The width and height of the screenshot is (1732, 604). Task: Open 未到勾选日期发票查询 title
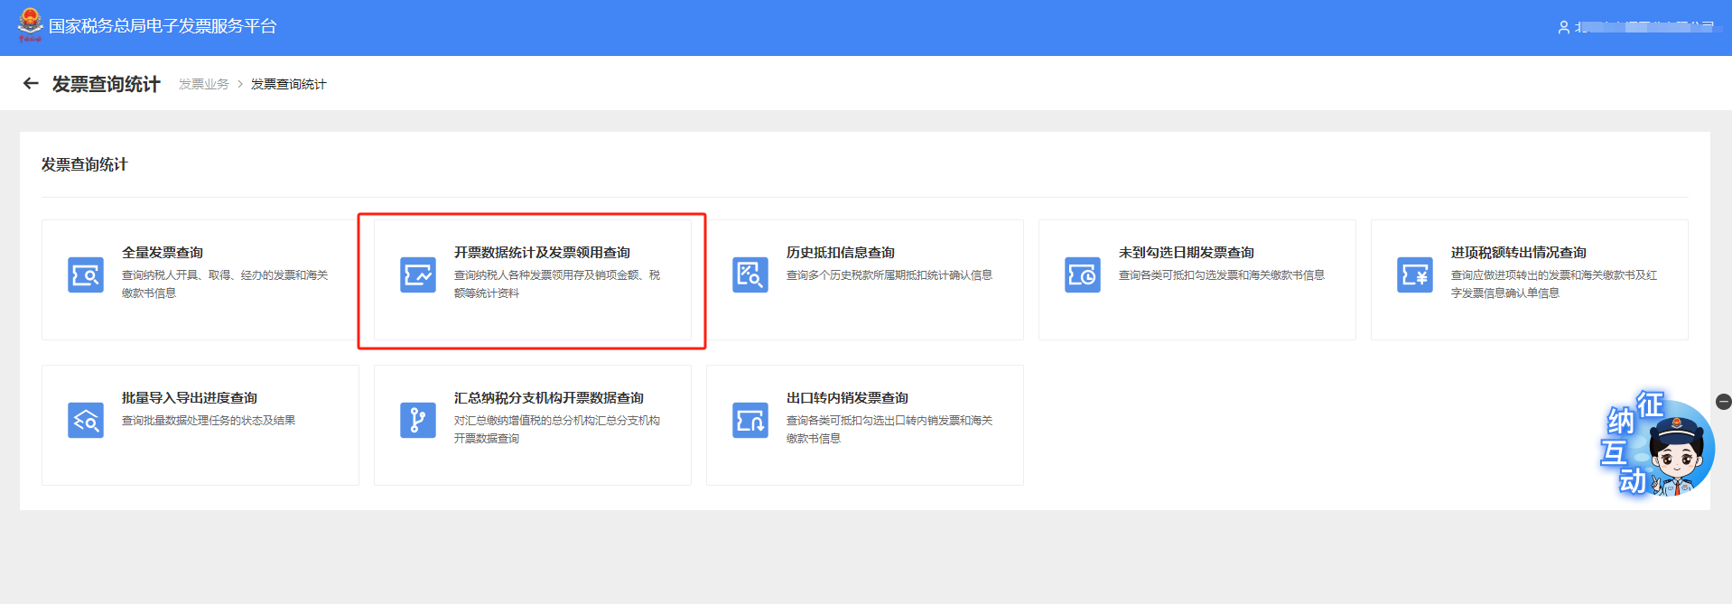click(x=1187, y=253)
